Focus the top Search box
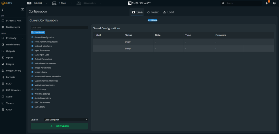Image resolution: width=279 pixels, height=134 pixels. [x=243, y=3]
